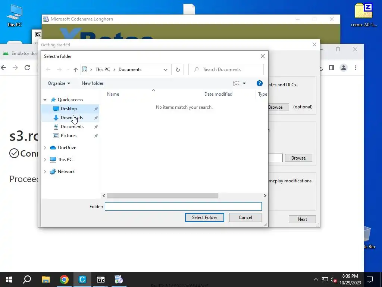Click Select Folder button

click(204, 217)
